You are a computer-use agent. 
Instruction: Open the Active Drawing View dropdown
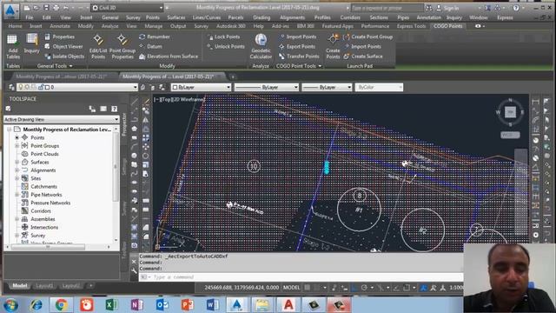[x=62, y=120]
